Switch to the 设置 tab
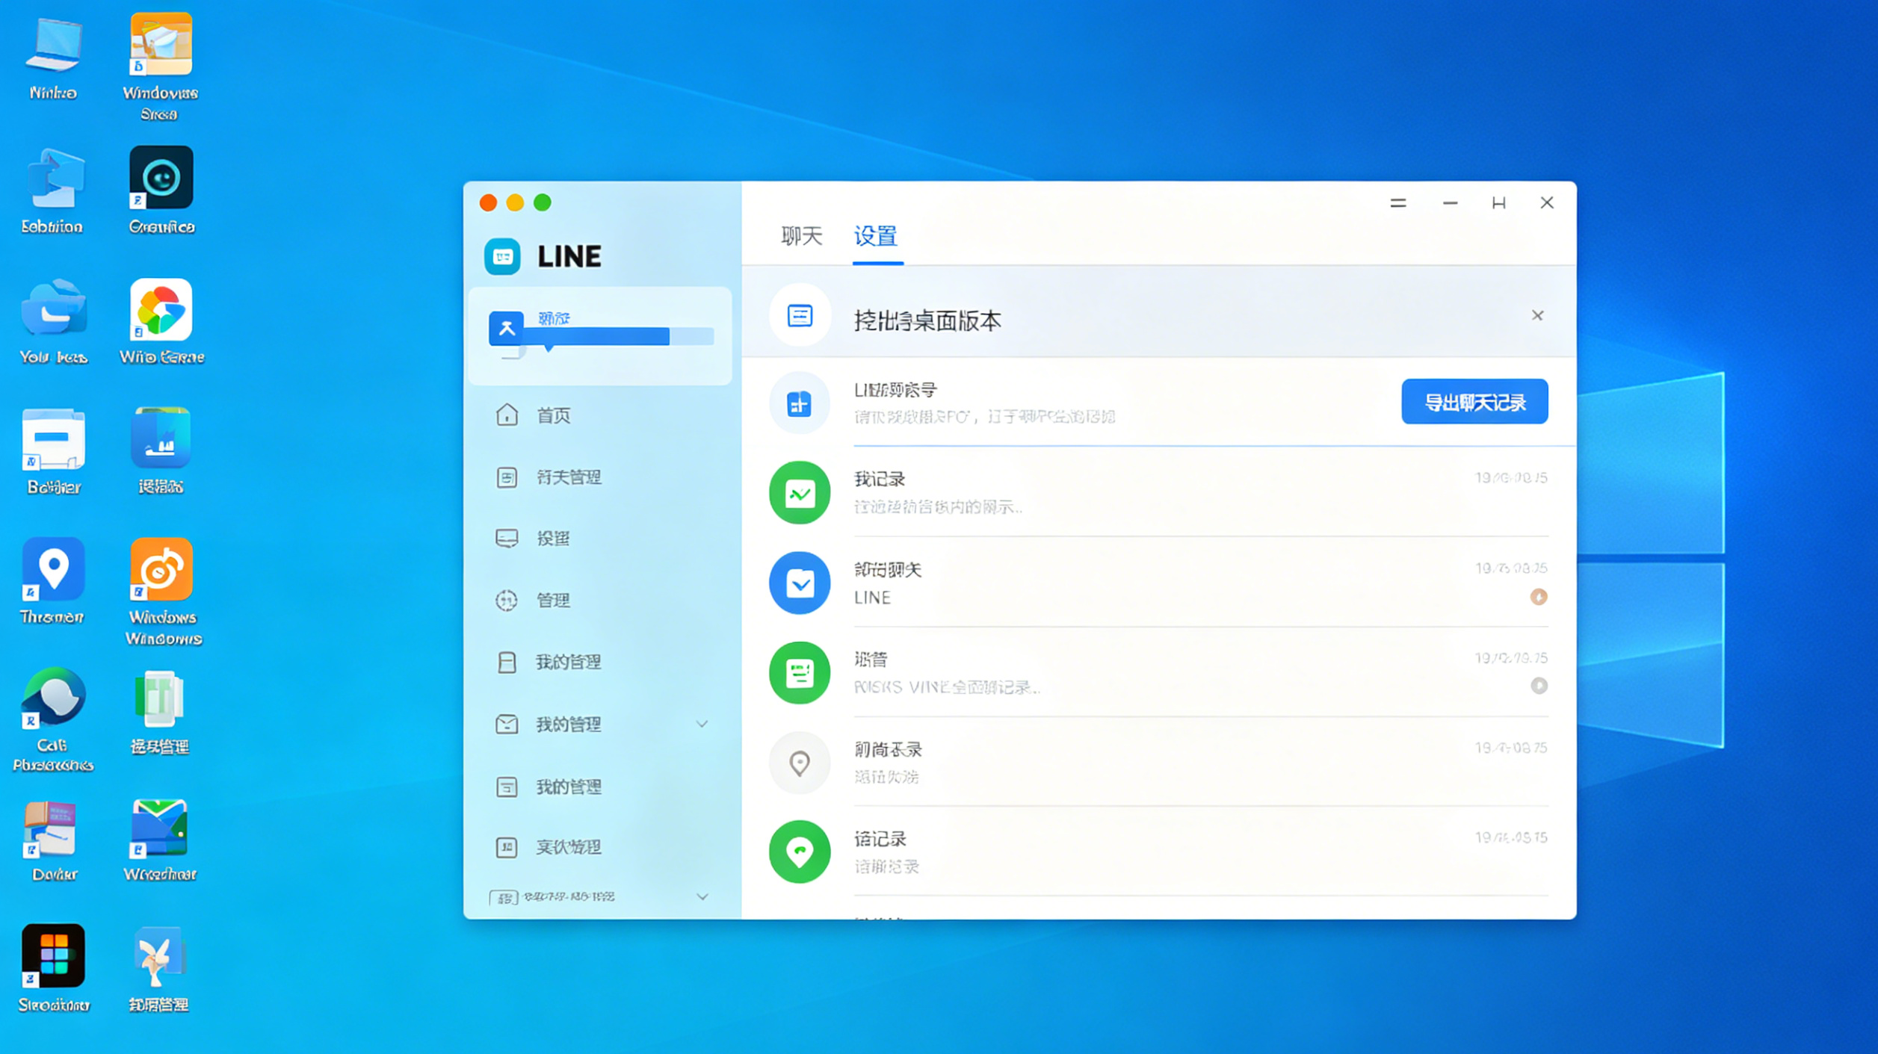This screenshot has width=1878, height=1054. click(x=875, y=236)
